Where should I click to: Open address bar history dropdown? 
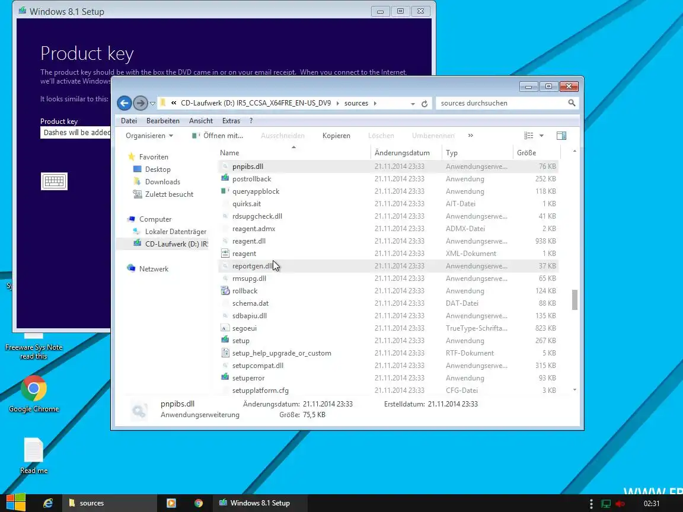pos(413,104)
